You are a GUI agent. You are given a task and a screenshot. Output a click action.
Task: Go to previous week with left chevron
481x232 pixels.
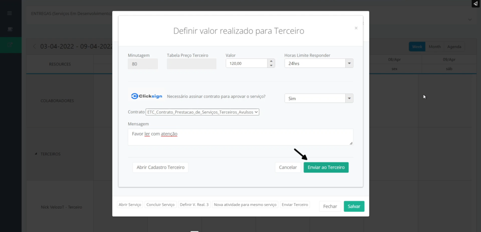coord(34,46)
